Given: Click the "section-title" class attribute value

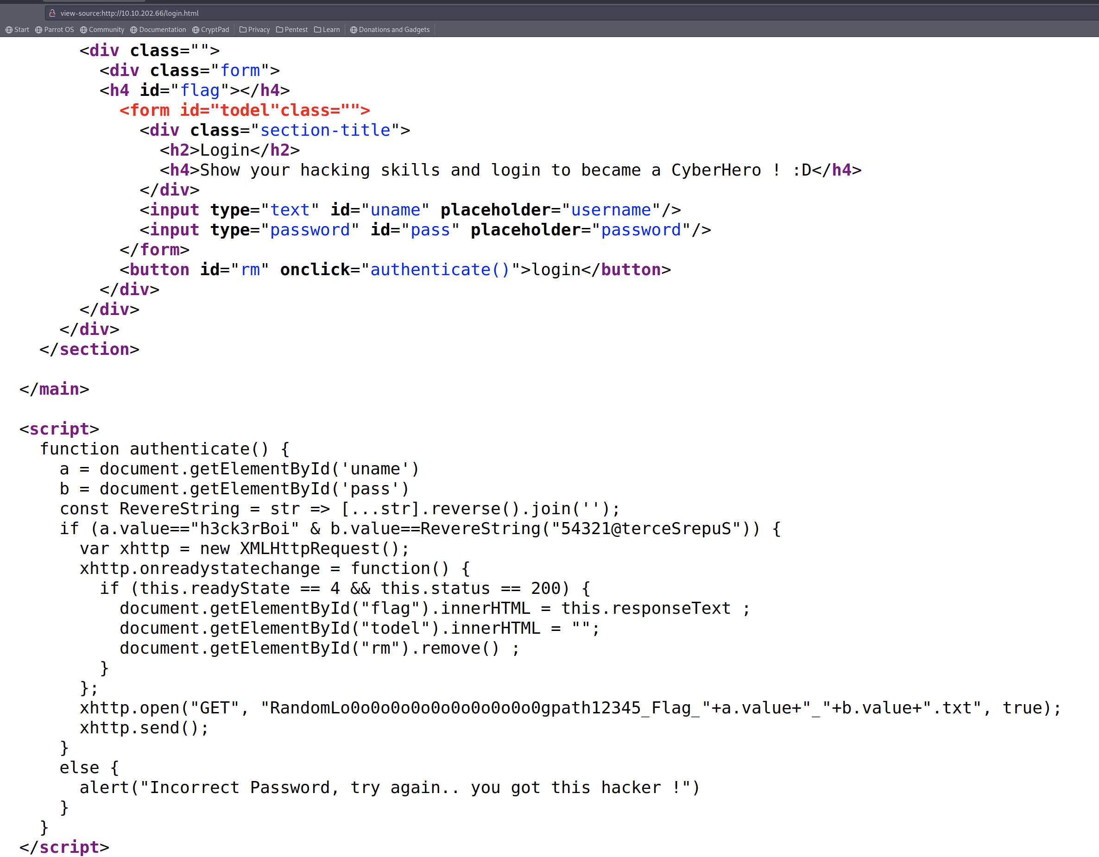Looking at the screenshot, I should tap(325, 130).
